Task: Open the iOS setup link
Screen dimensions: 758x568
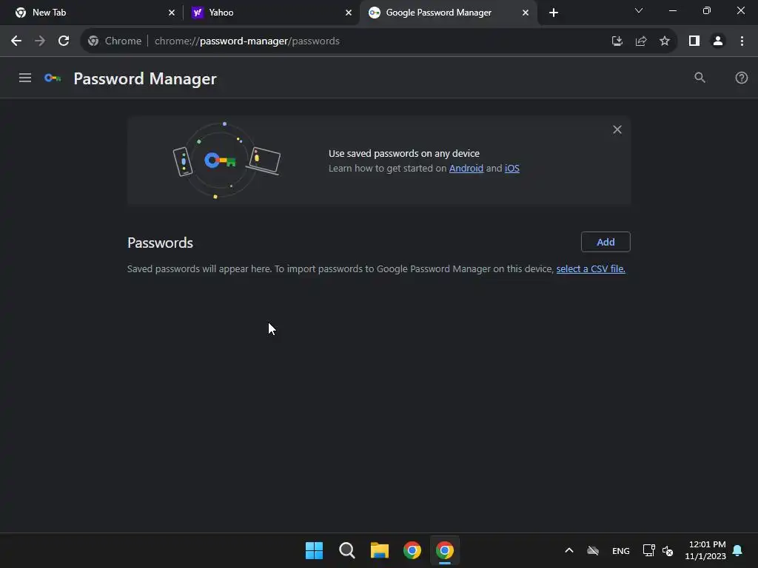Action: (512, 168)
